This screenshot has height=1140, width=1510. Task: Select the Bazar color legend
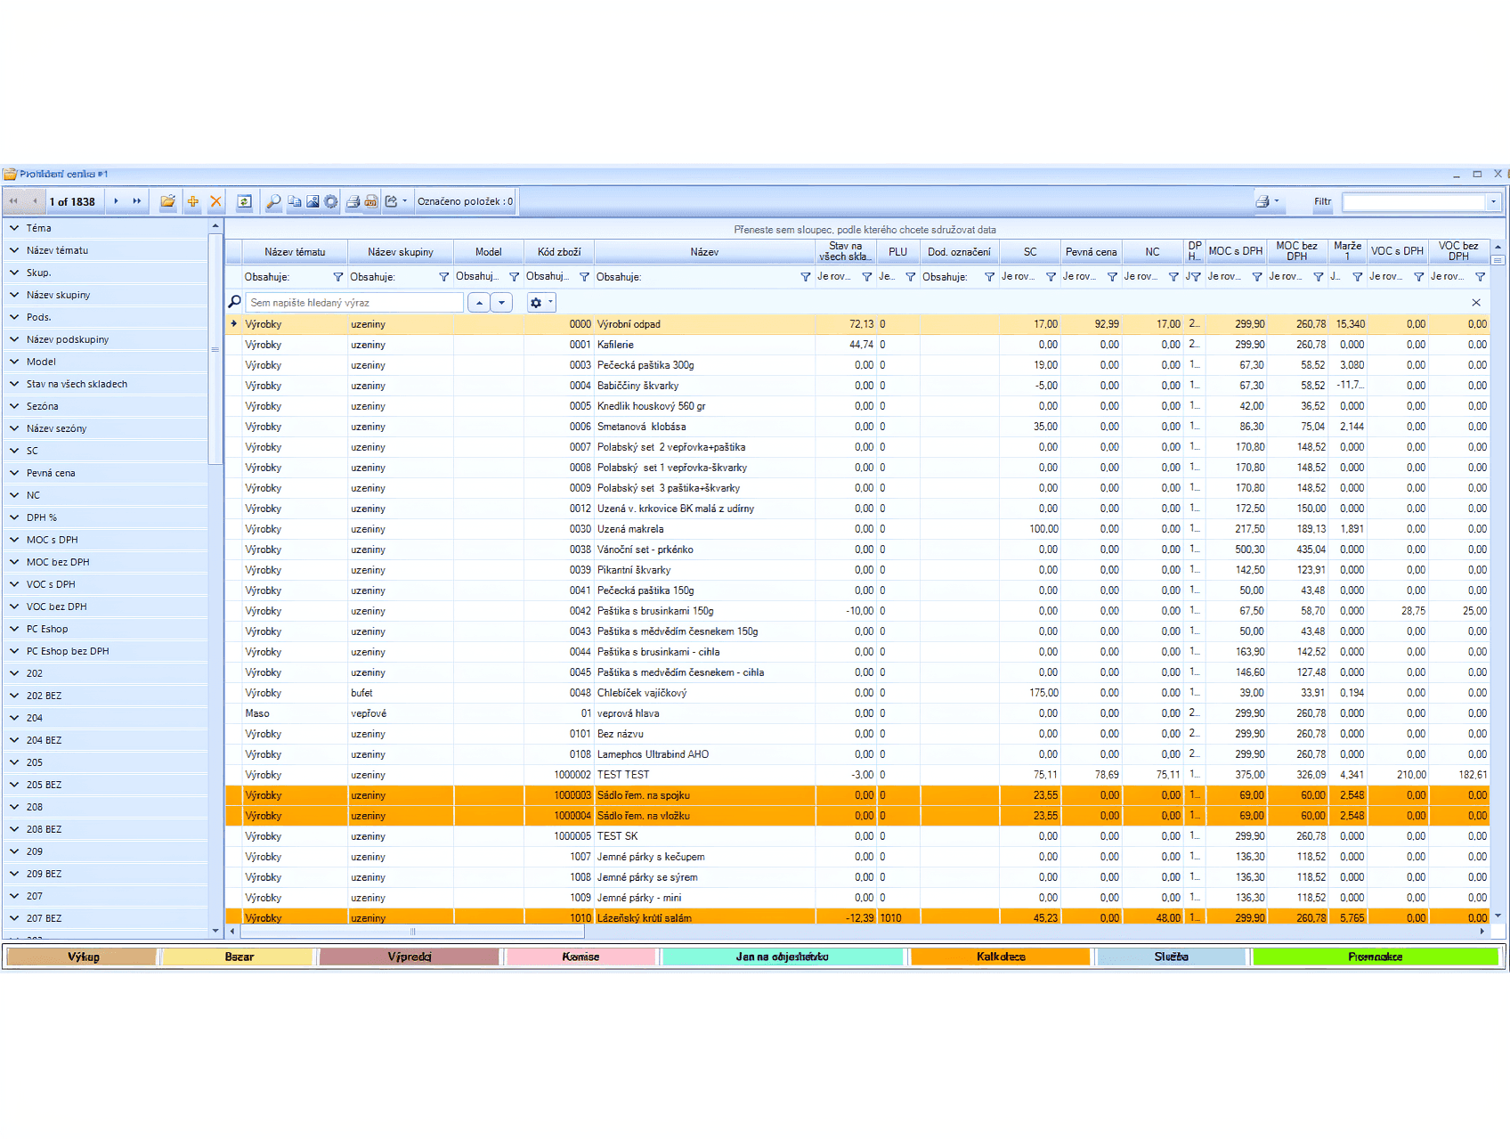[239, 957]
